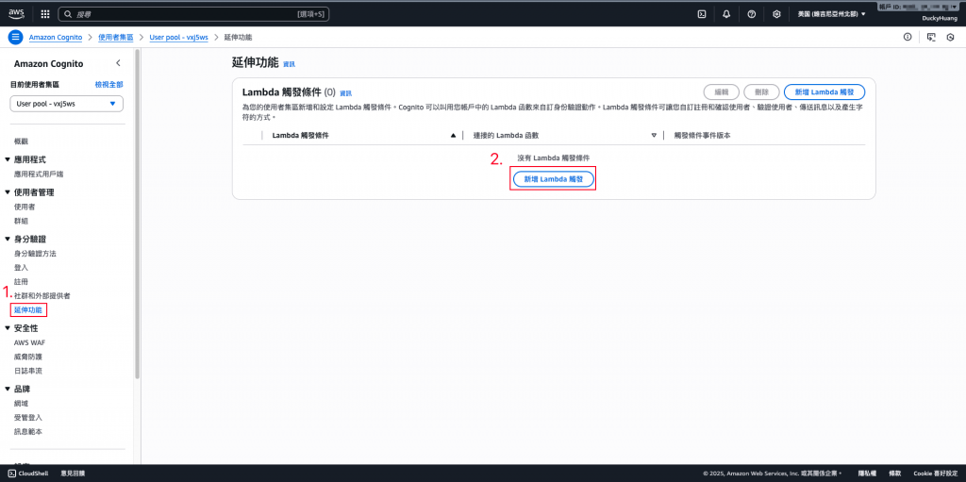This screenshot has height=482, width=966.
Task: Open the settings gear in top bar
Action: click(x=777, y=13)
